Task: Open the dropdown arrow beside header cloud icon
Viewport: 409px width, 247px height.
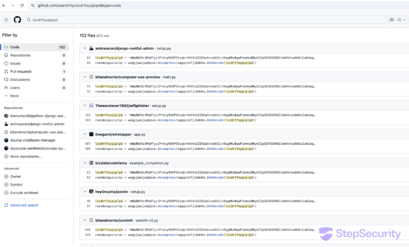Action: click(405, 20)
